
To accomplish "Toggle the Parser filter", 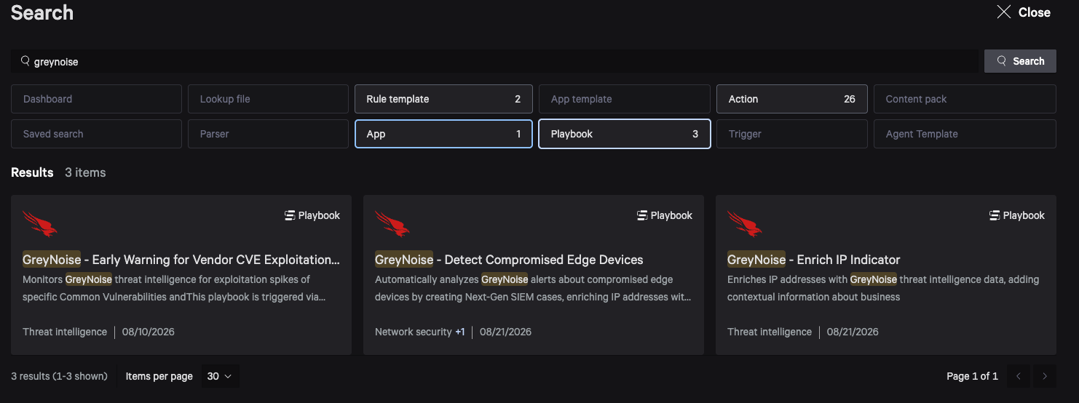I will coord(269,134).
